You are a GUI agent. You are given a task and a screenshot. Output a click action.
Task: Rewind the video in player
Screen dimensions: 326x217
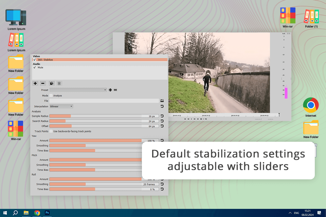(x=188, y=119)
